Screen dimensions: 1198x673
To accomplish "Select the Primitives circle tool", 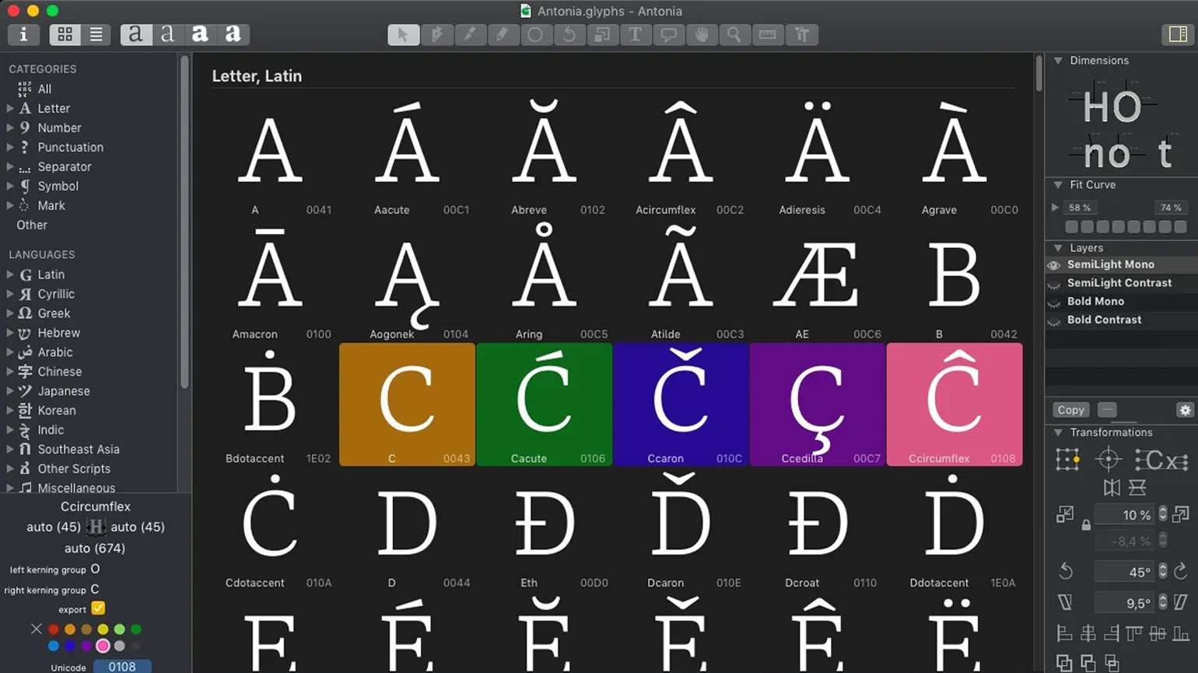I will click(535, 35).
